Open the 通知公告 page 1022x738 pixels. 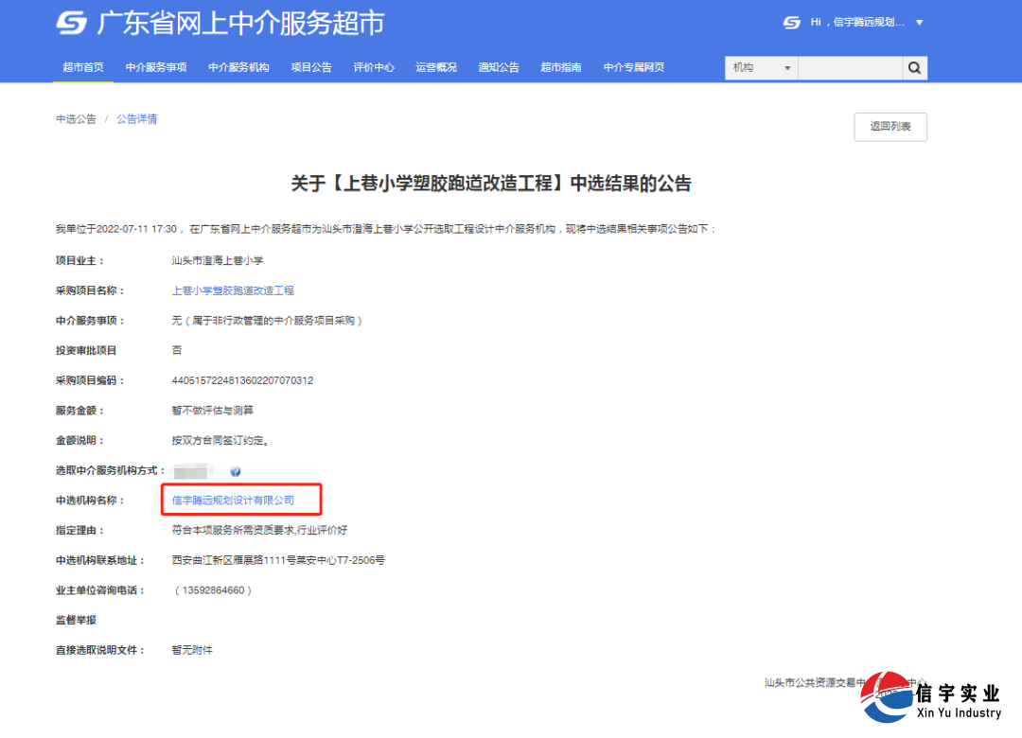(499, 67)
